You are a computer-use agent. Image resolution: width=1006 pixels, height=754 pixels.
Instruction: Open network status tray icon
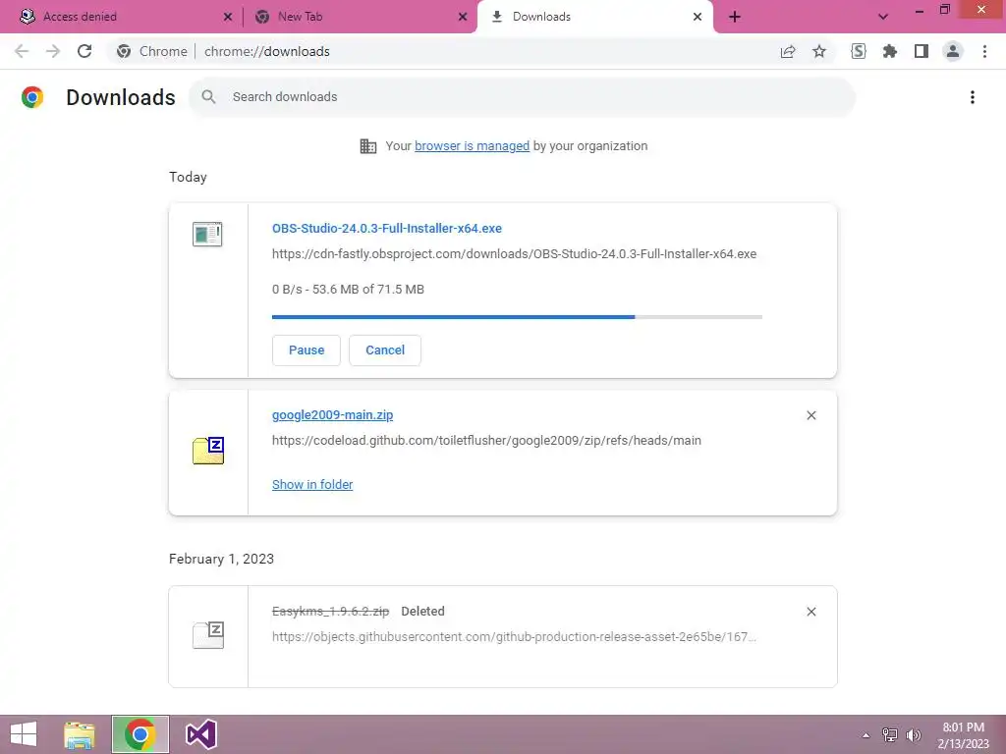[x=890, y=735]
